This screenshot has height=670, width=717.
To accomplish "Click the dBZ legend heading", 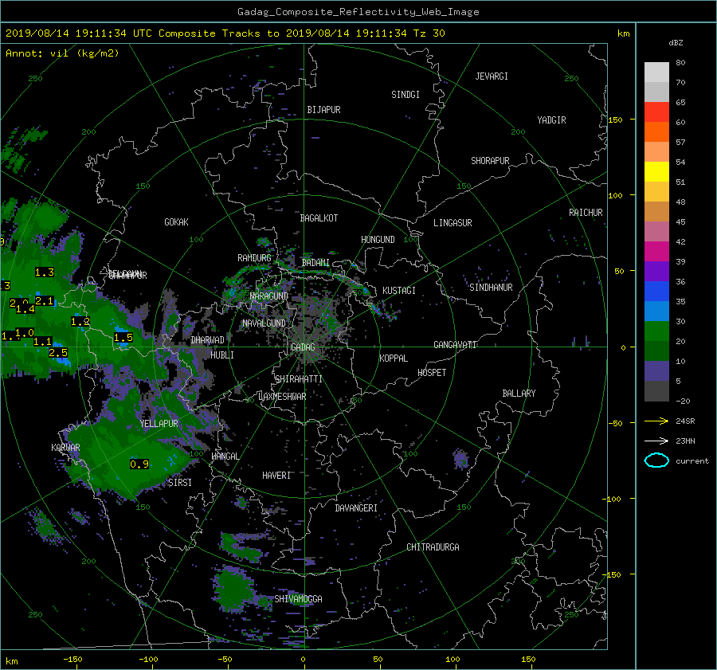I will click(676, 42).
